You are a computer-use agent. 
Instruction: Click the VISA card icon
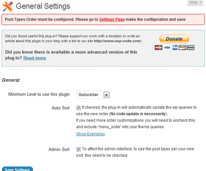pos(167,48)
